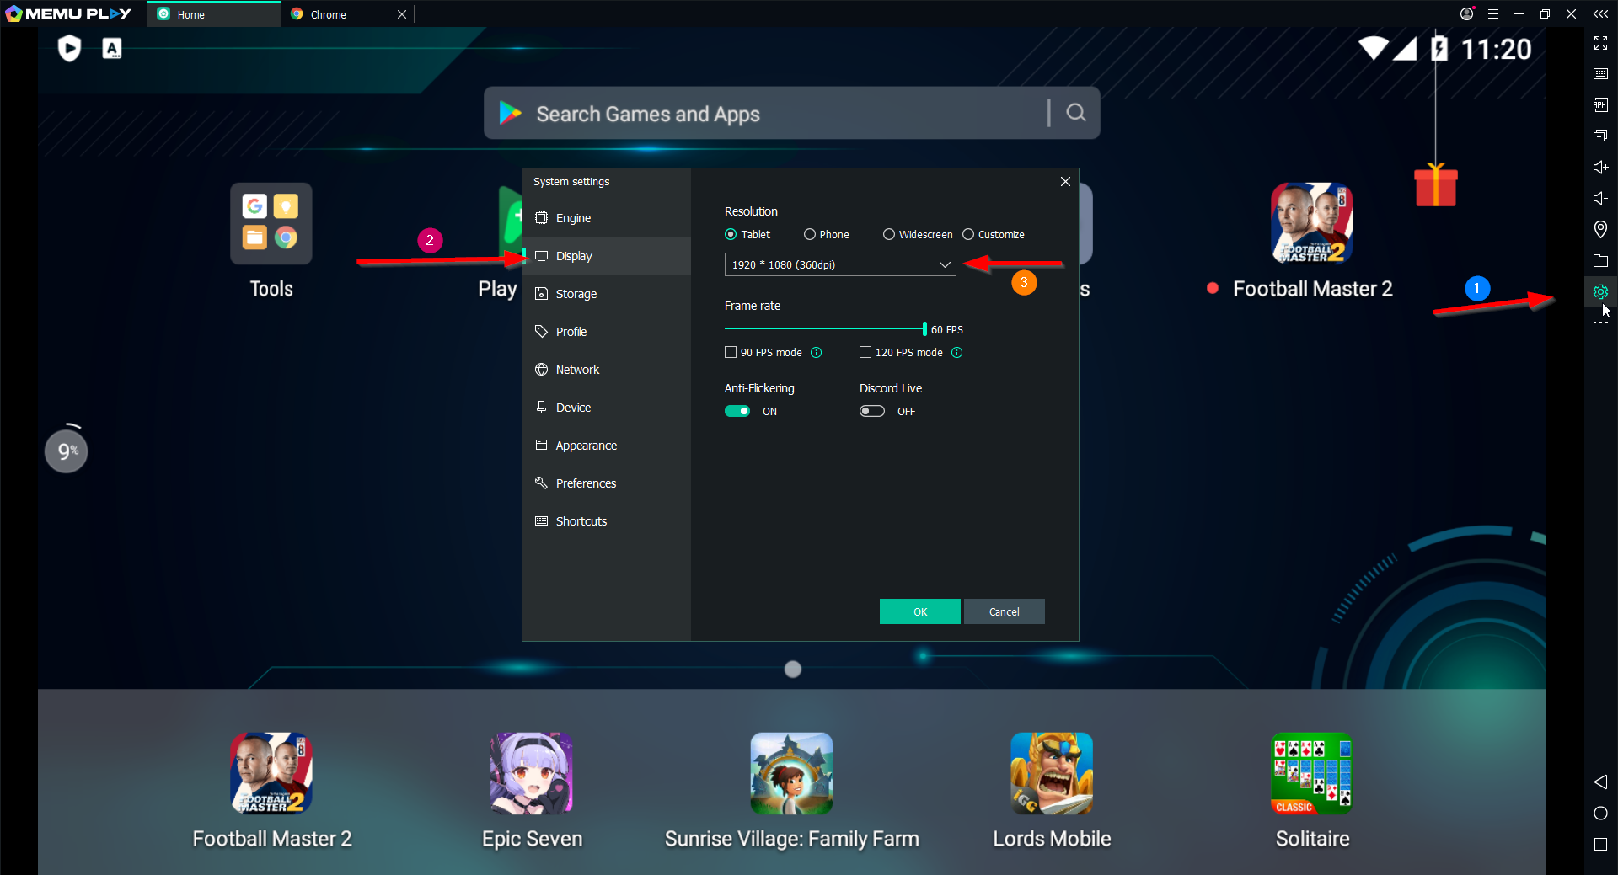Viewport: 1618px width, 875px height.
Task: Open the settings gear in the right sidebar
Action: (1600, 291)
